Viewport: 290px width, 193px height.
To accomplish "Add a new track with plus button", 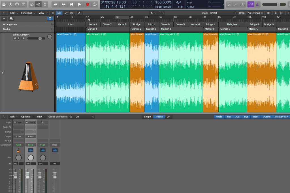I will [x=4, y=18].
